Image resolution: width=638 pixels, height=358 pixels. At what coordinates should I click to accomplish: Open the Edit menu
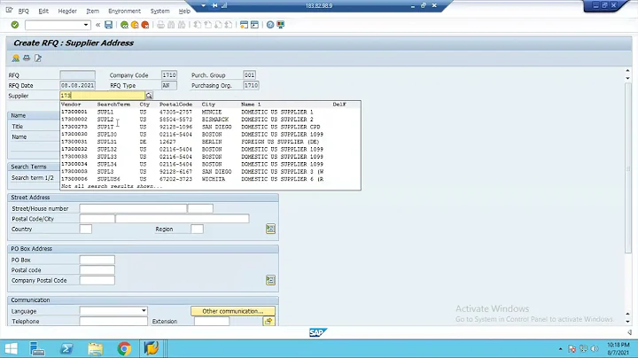(x=43, y=11)
